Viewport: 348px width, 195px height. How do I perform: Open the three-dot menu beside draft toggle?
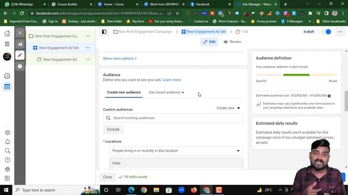pos(340,32)
